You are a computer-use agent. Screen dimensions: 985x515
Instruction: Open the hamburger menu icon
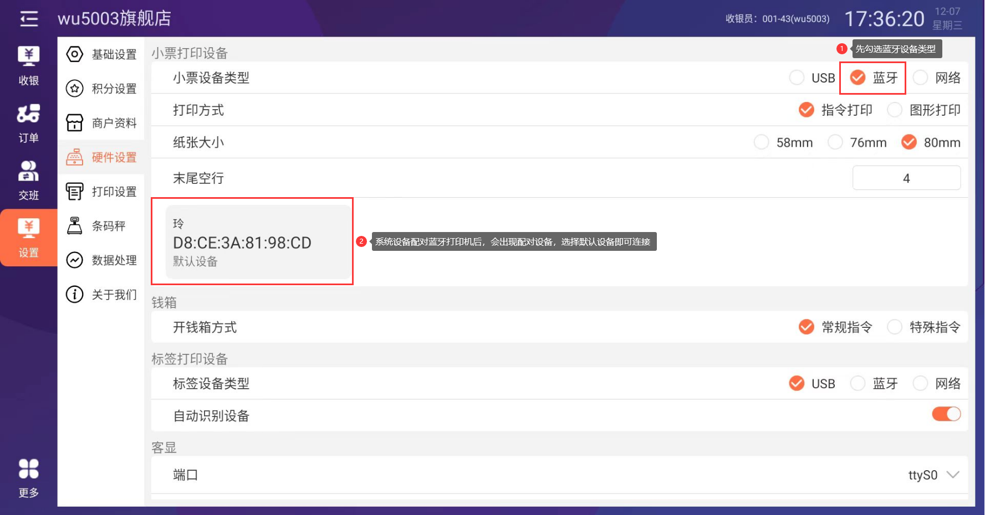[x=29, y=19]
